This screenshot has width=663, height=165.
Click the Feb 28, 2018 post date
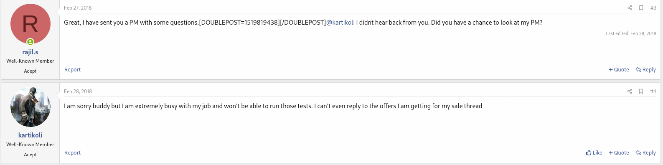point(78,91)
